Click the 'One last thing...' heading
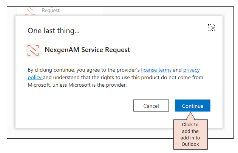The height and width of the screenshot is (153, 238). point(53,31)
